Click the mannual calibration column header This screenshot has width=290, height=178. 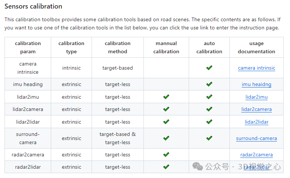tap(166, 47)
